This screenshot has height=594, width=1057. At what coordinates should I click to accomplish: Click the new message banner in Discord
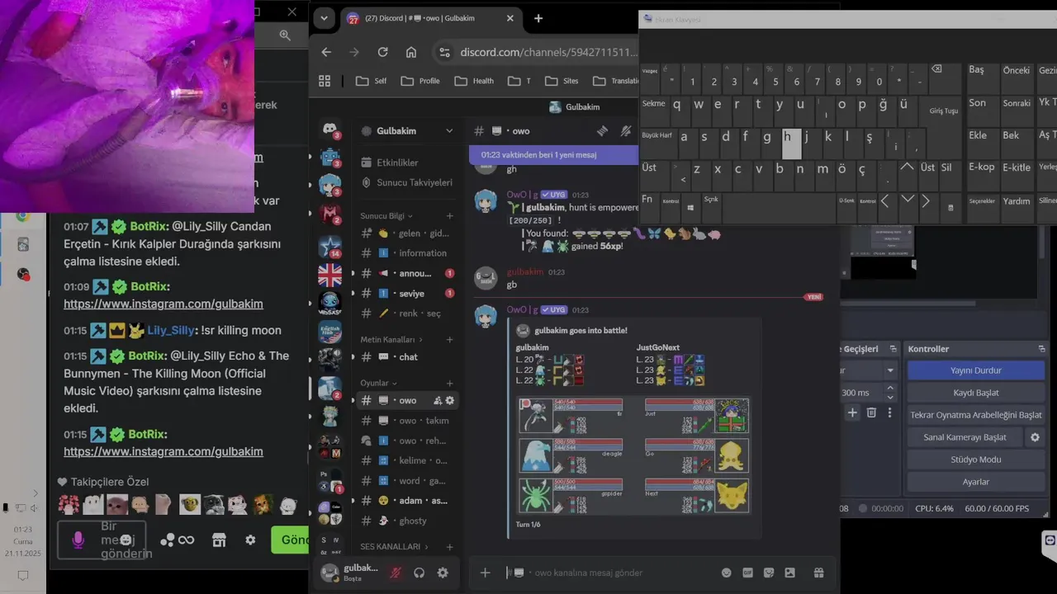coord(553,154)
